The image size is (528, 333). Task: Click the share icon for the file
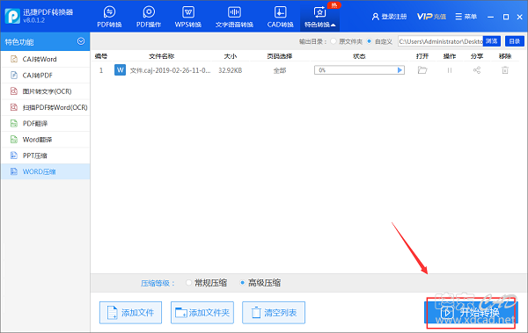(x=477, y=70)
